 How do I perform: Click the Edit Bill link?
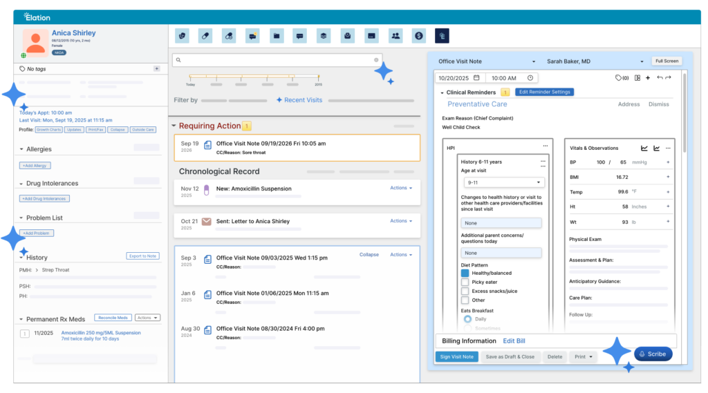click(x=514, y=341)
